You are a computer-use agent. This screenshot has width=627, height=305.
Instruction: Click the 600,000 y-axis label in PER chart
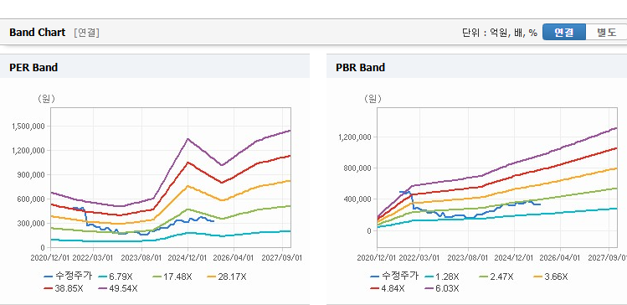(32, 199)
